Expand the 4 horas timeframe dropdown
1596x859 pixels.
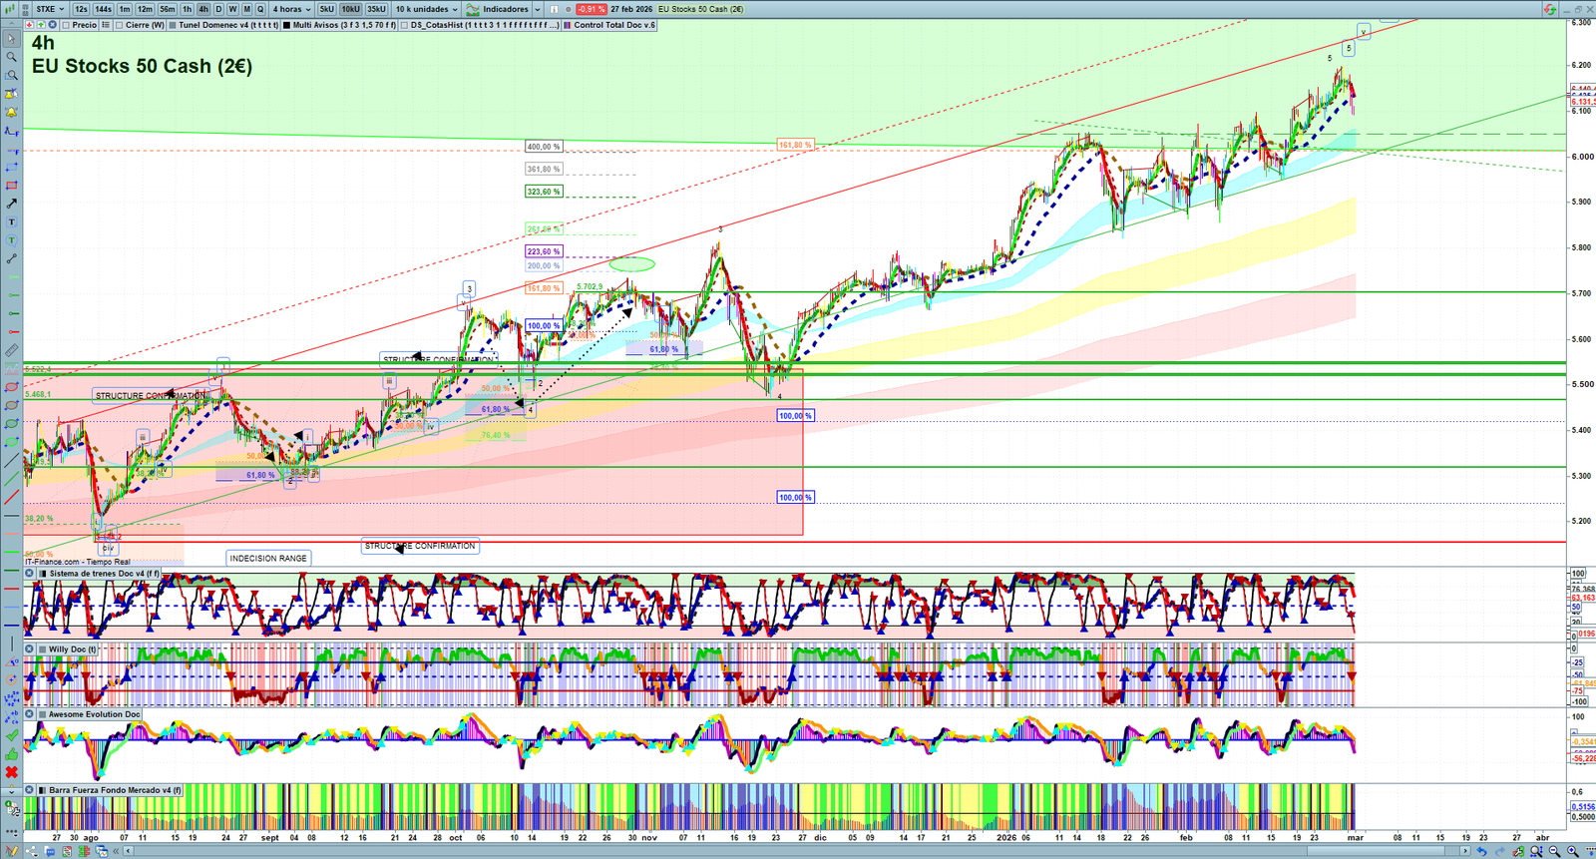click(292, 9)
